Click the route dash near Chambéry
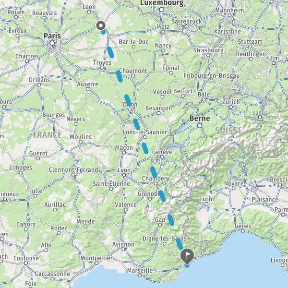288x288 pixels. pos(154,172)
